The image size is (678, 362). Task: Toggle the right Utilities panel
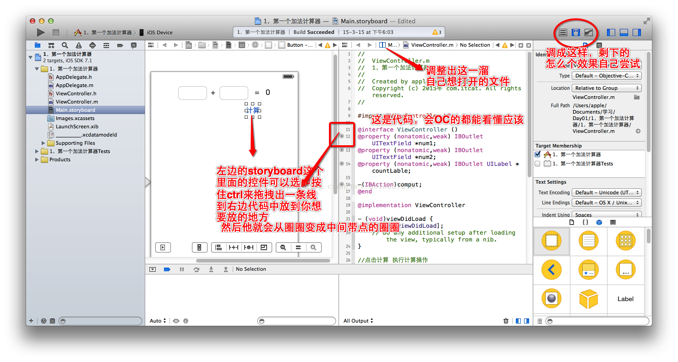click(636, 33)
